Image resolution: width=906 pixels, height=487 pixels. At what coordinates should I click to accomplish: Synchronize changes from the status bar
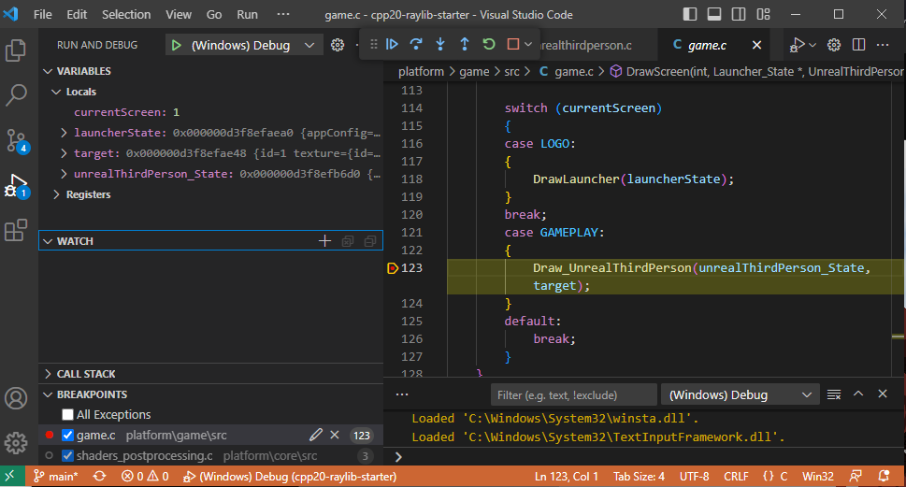(99, 477)
